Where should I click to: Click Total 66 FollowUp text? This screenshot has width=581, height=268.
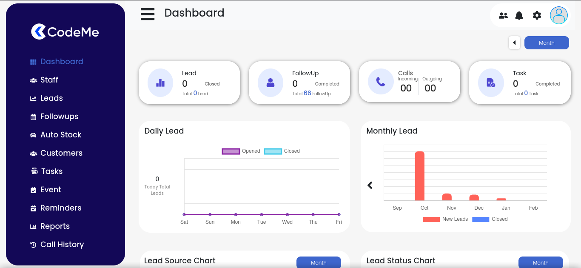pos(311,94)
